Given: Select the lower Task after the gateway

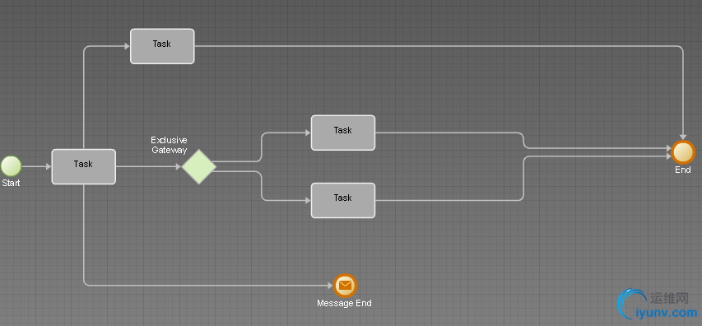Looking at the screenshot, I should (x=343, y=200).
